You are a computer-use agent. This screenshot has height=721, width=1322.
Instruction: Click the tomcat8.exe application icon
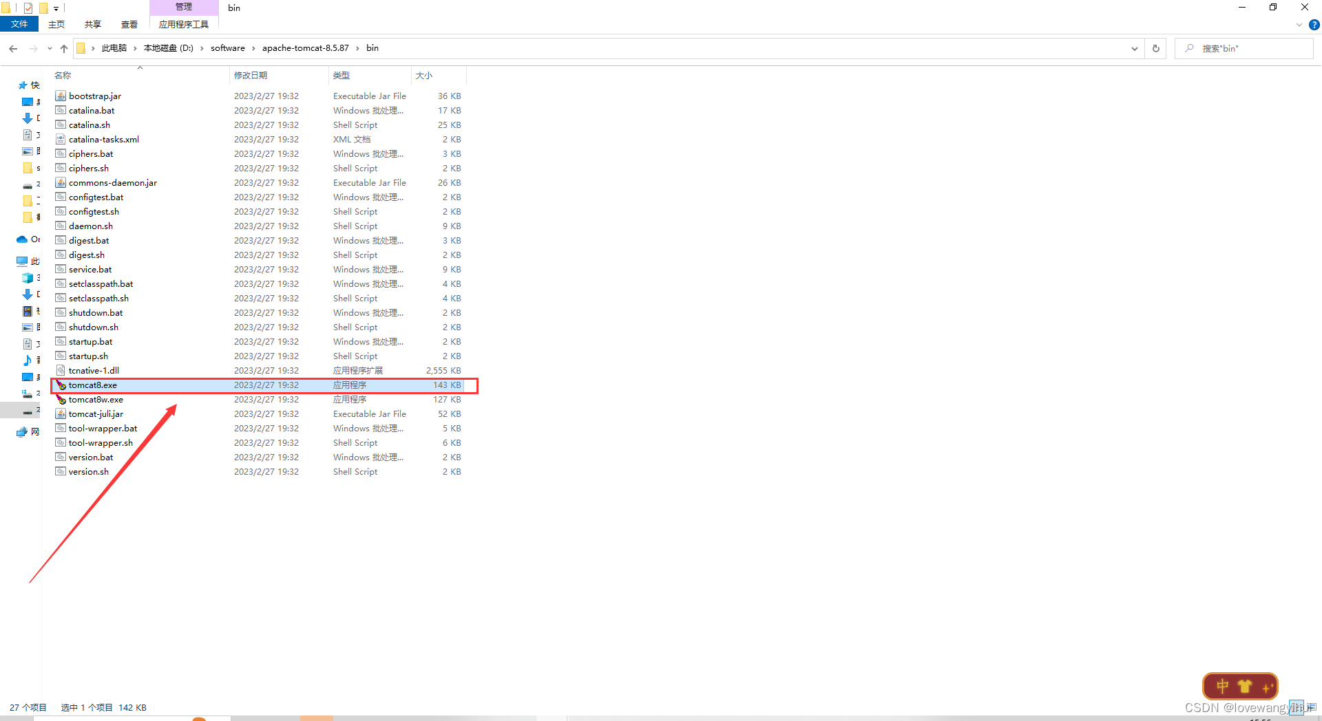click(61, 385)
